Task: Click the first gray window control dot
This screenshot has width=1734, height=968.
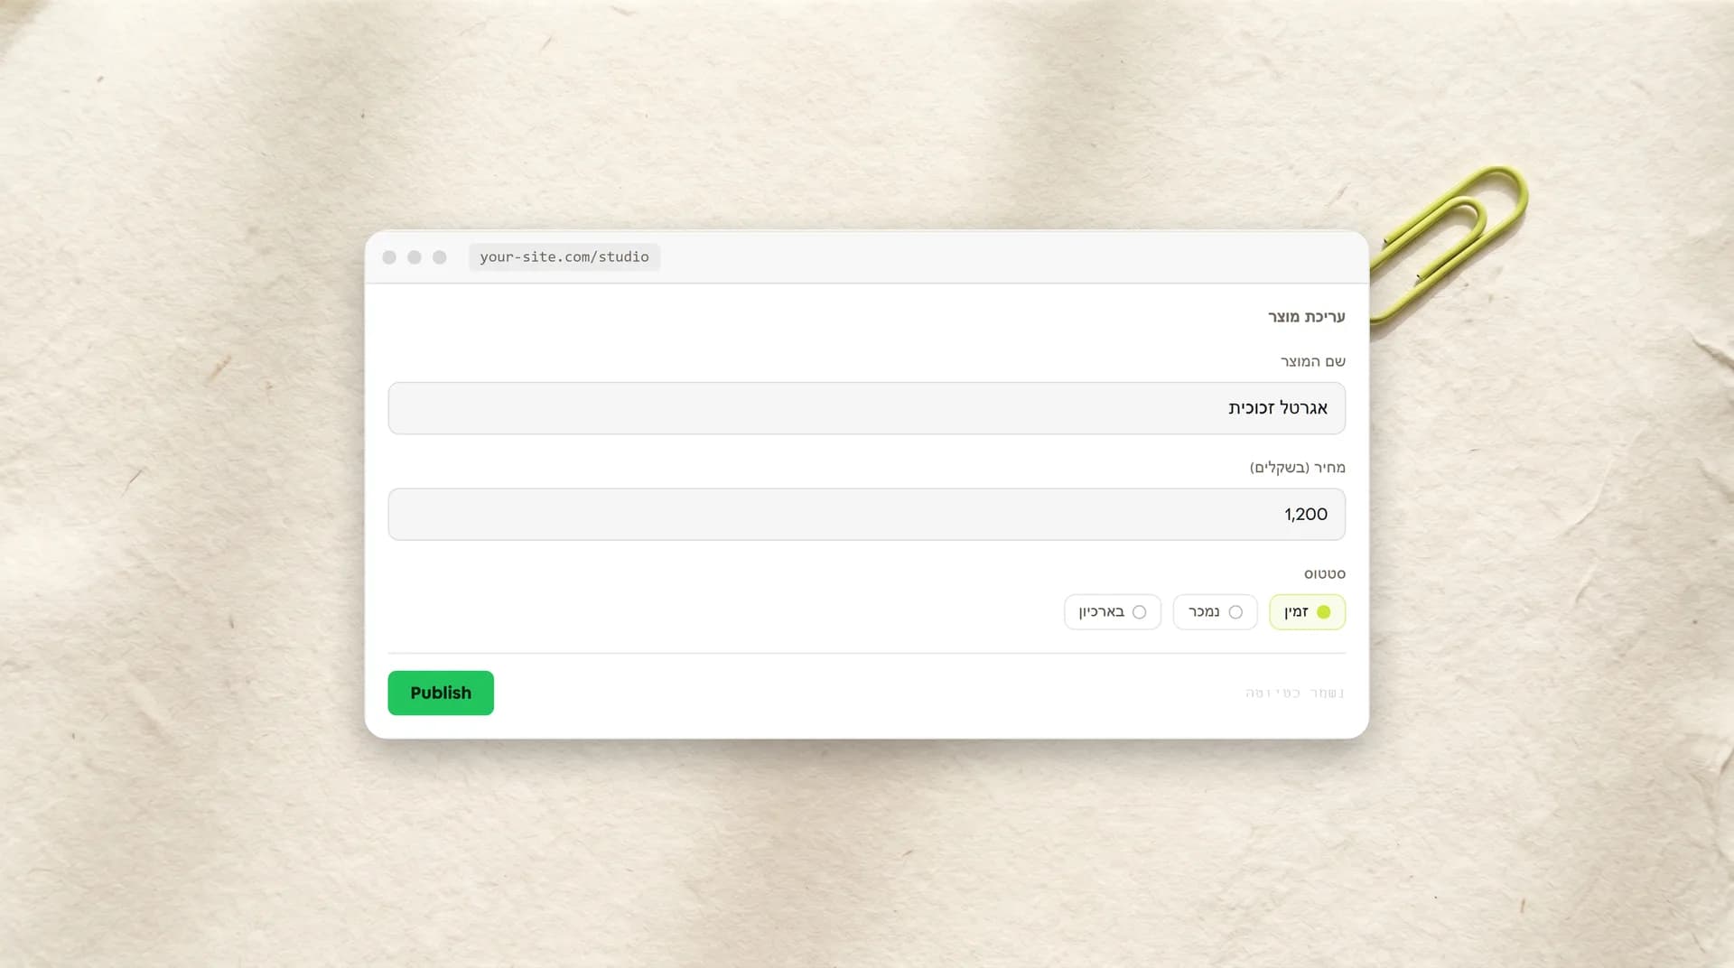Action: (389, 257)
